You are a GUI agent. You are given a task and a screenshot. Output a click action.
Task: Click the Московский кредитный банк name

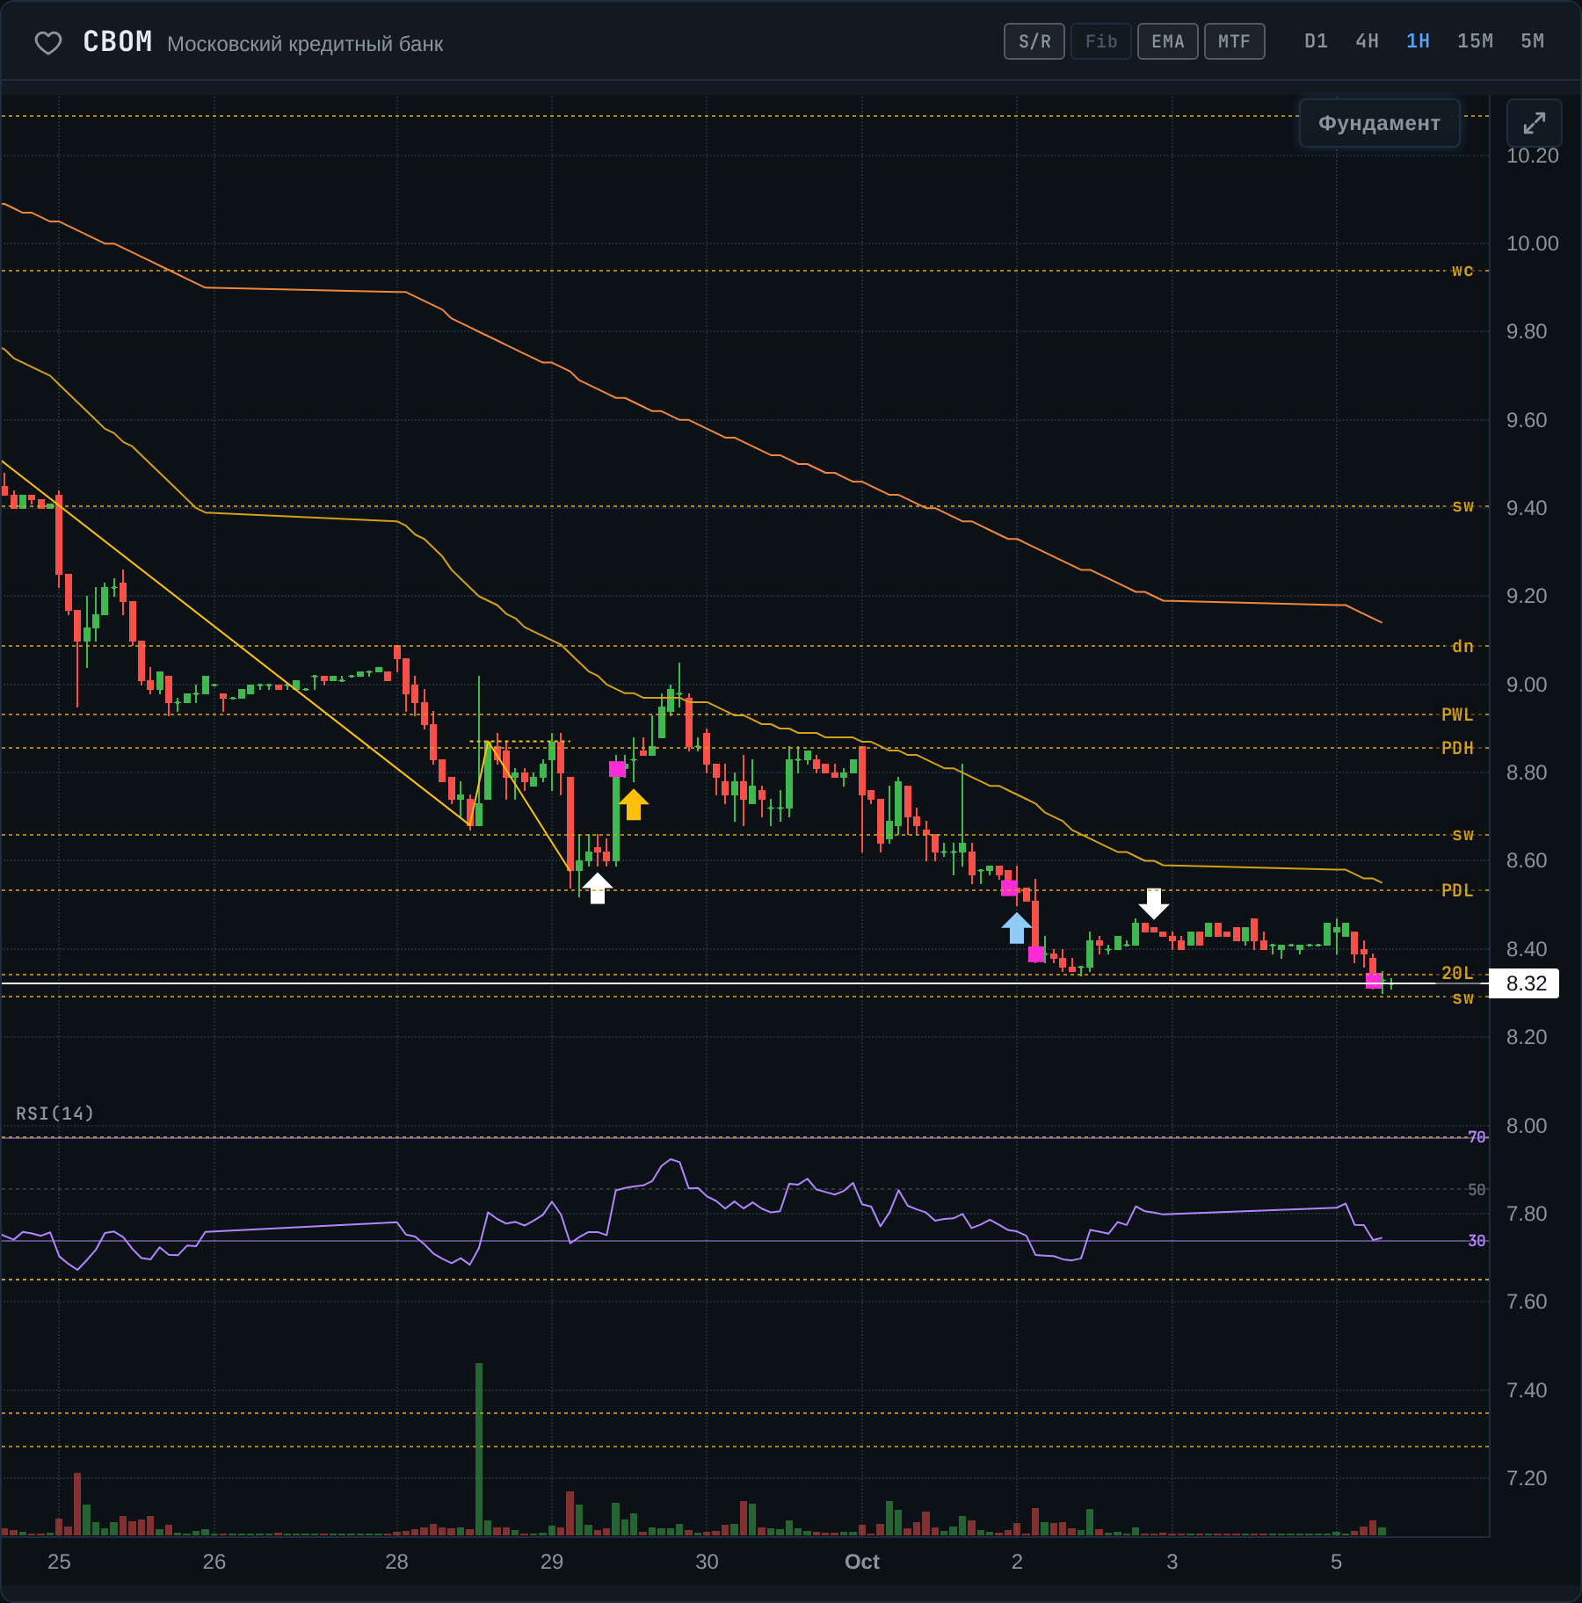[x=305, y=44]
